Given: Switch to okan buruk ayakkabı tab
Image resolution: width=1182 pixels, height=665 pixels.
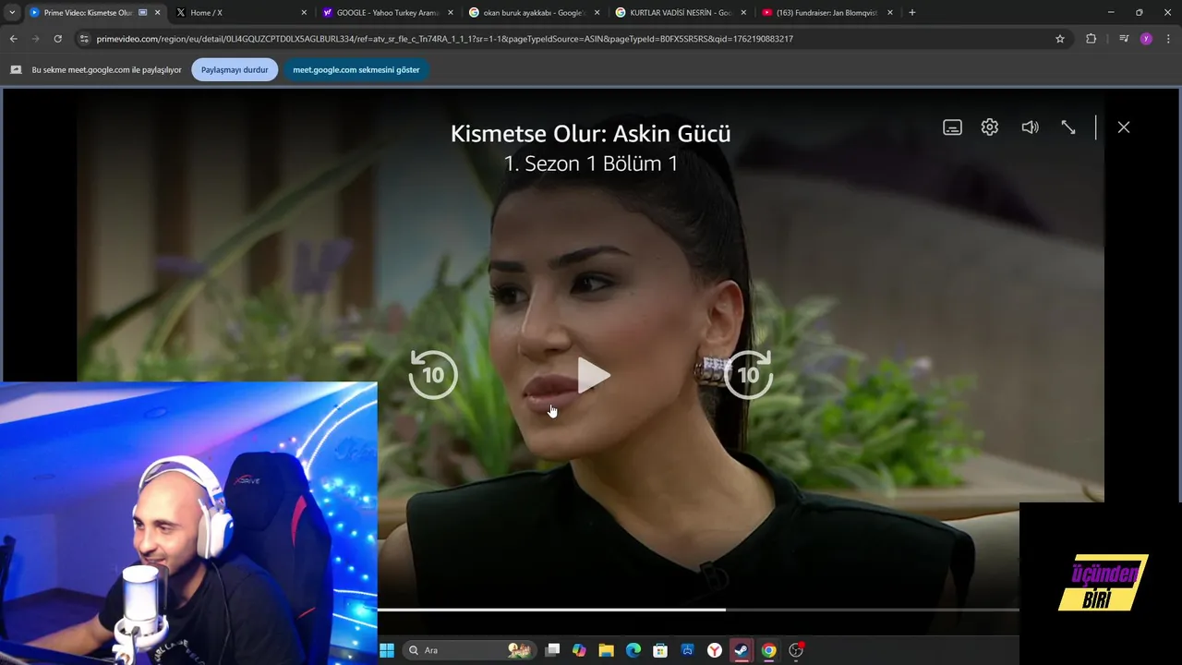Looking at the screenshot, I should 533,13.
